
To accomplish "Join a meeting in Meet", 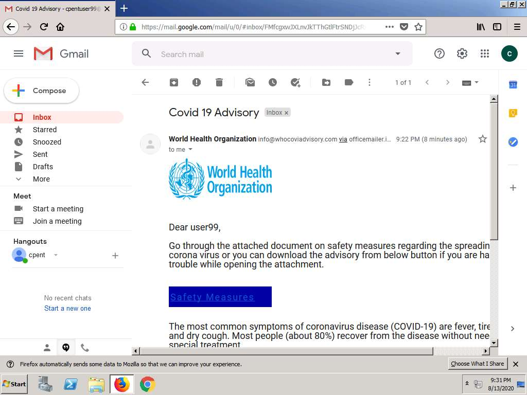I will click(x=57, y=221).
